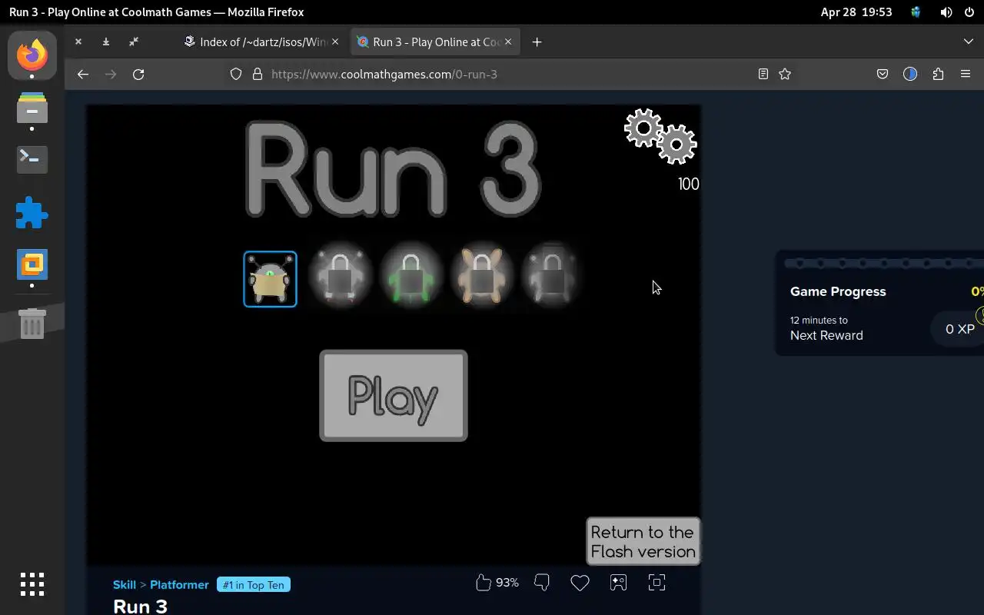Bookmark this page with star
Image resolution: width=984 pixels, height=615 pixels.
(785, 75)
